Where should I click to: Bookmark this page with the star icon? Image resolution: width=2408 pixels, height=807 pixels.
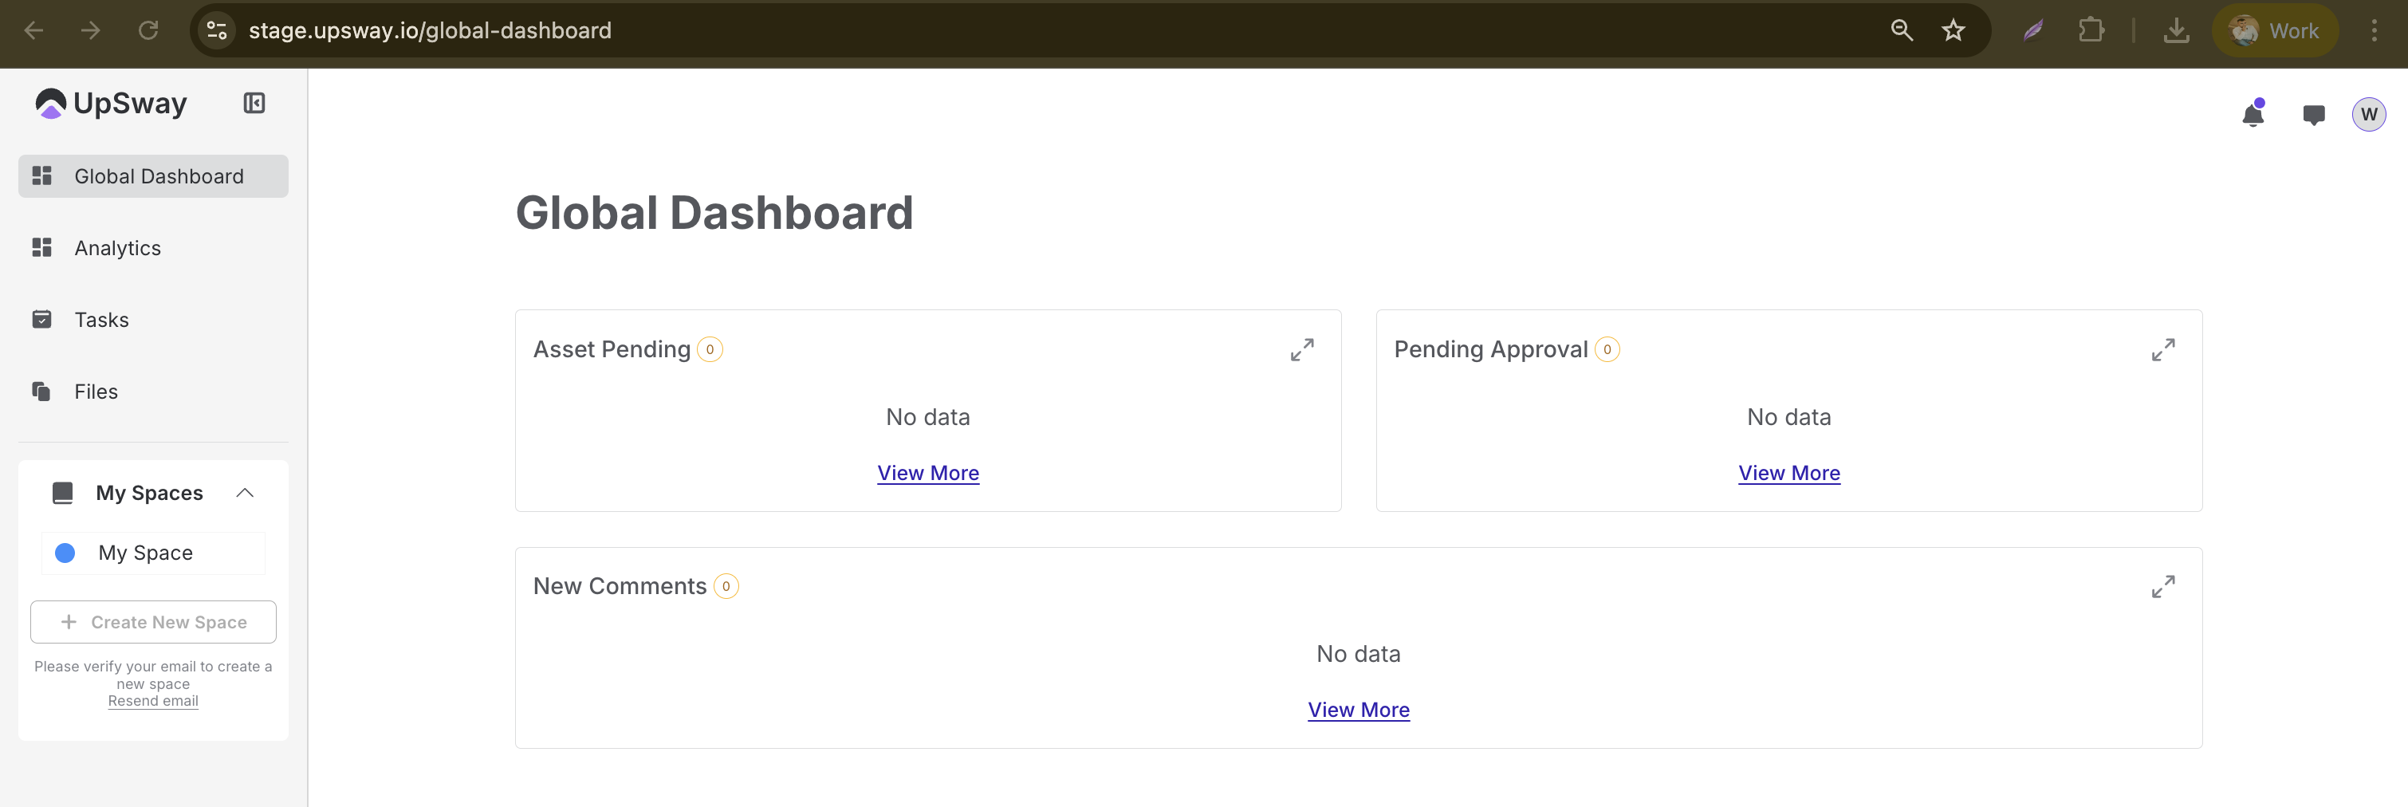pos(1954,31)
